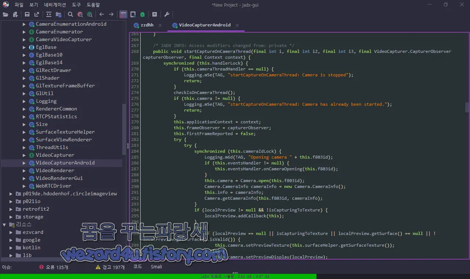
Task: Click the storage package folder icon
Action: pyautogui.click(x=18, y=217)
